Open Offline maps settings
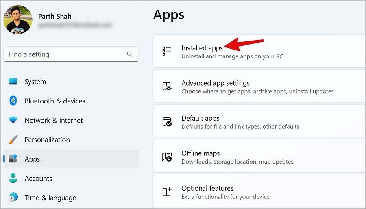 coord(200,153)
